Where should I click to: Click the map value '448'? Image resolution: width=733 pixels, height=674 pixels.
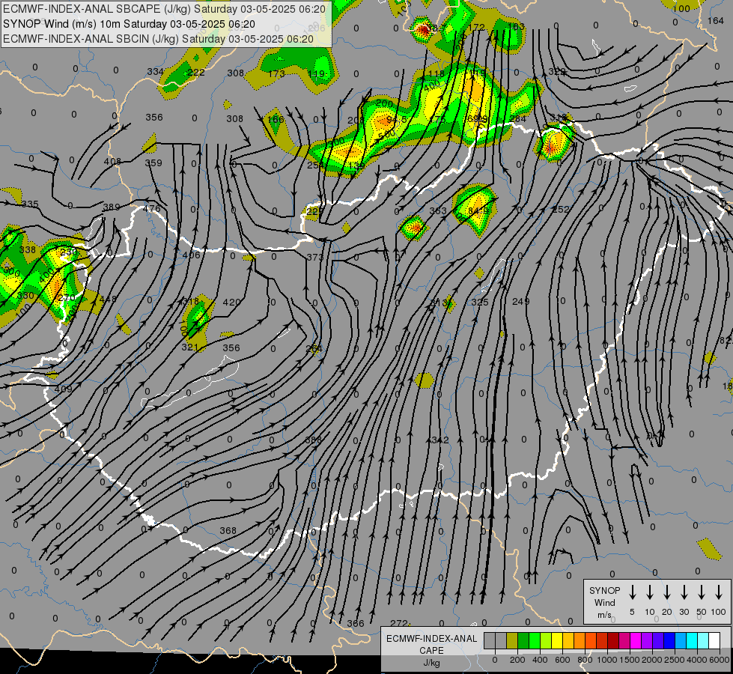point(108,299)
